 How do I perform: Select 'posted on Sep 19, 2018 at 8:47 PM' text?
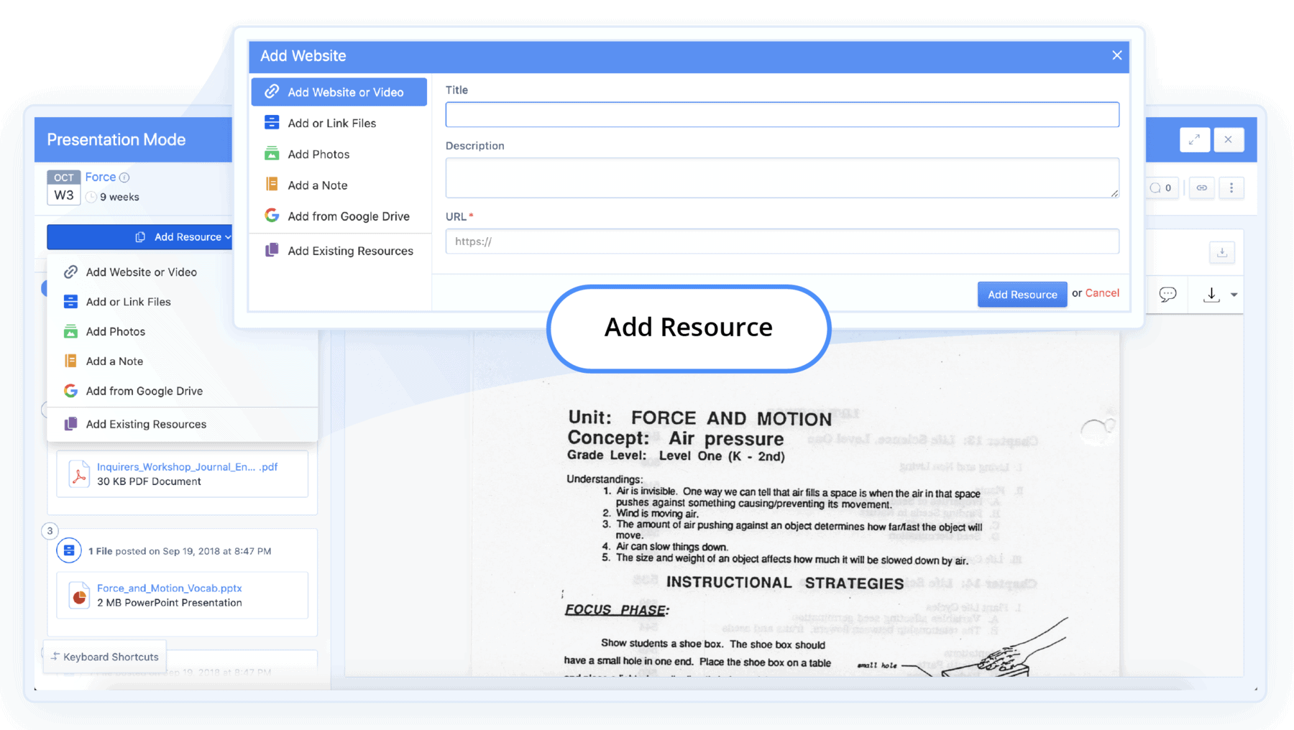tap(193, 551)
